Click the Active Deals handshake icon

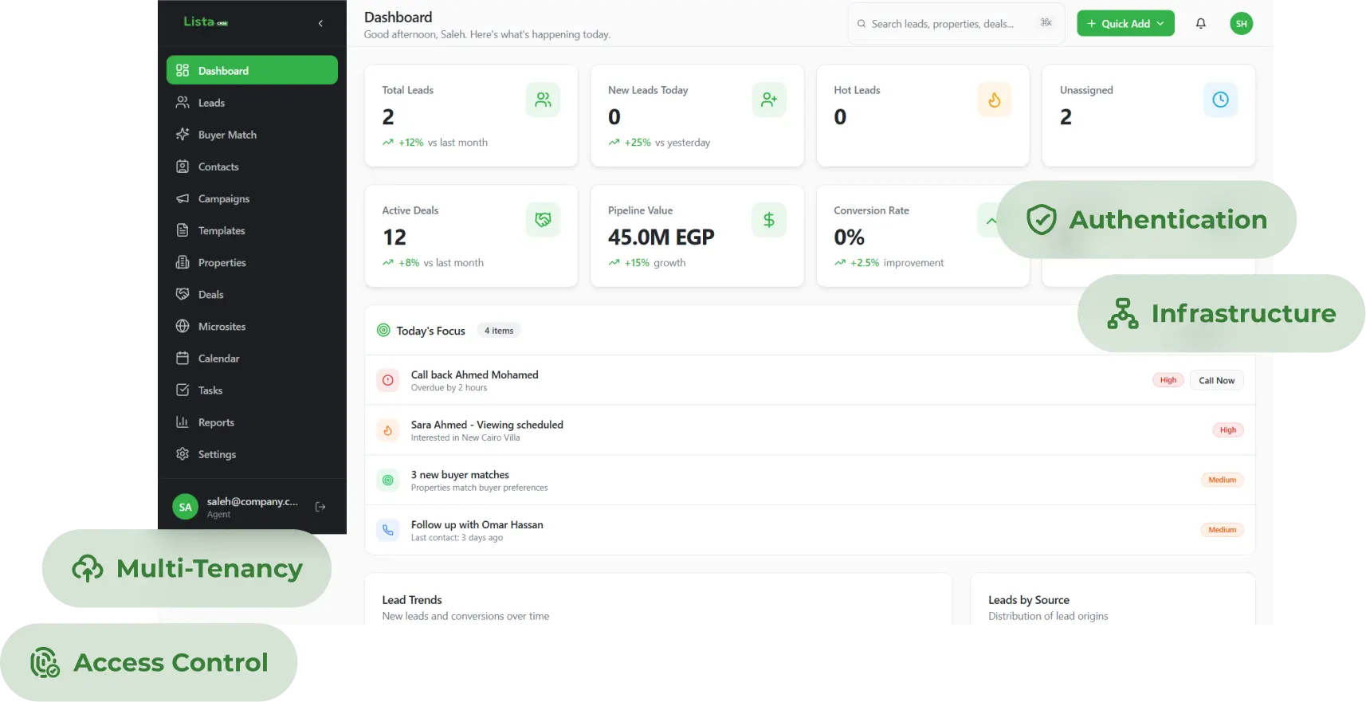tap(543, 220)
